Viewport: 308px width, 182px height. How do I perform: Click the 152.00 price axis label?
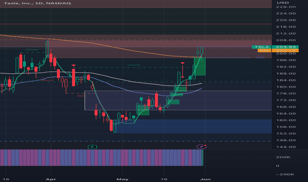[286, 134]
